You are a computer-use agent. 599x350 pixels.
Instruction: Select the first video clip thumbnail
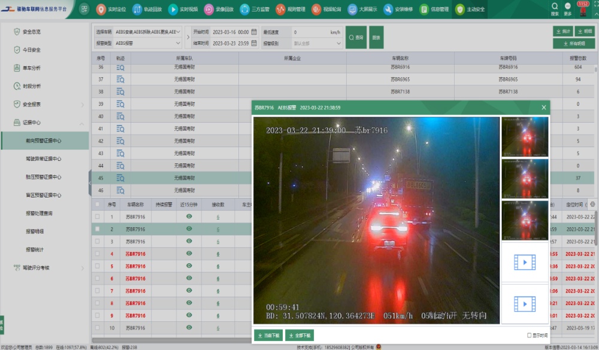click(524, 261)
